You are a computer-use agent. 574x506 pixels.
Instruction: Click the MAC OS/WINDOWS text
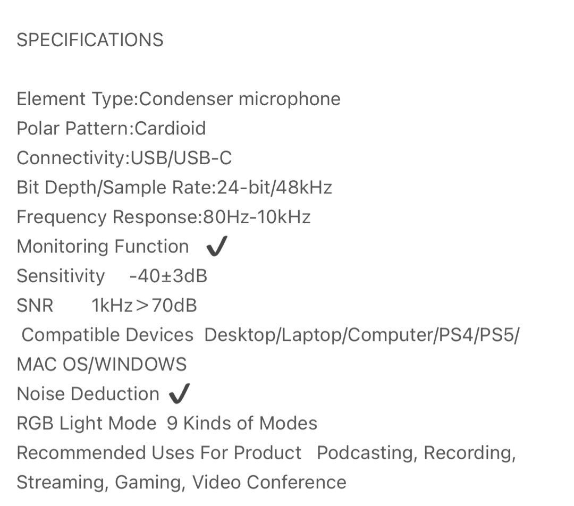coord(102,364)
